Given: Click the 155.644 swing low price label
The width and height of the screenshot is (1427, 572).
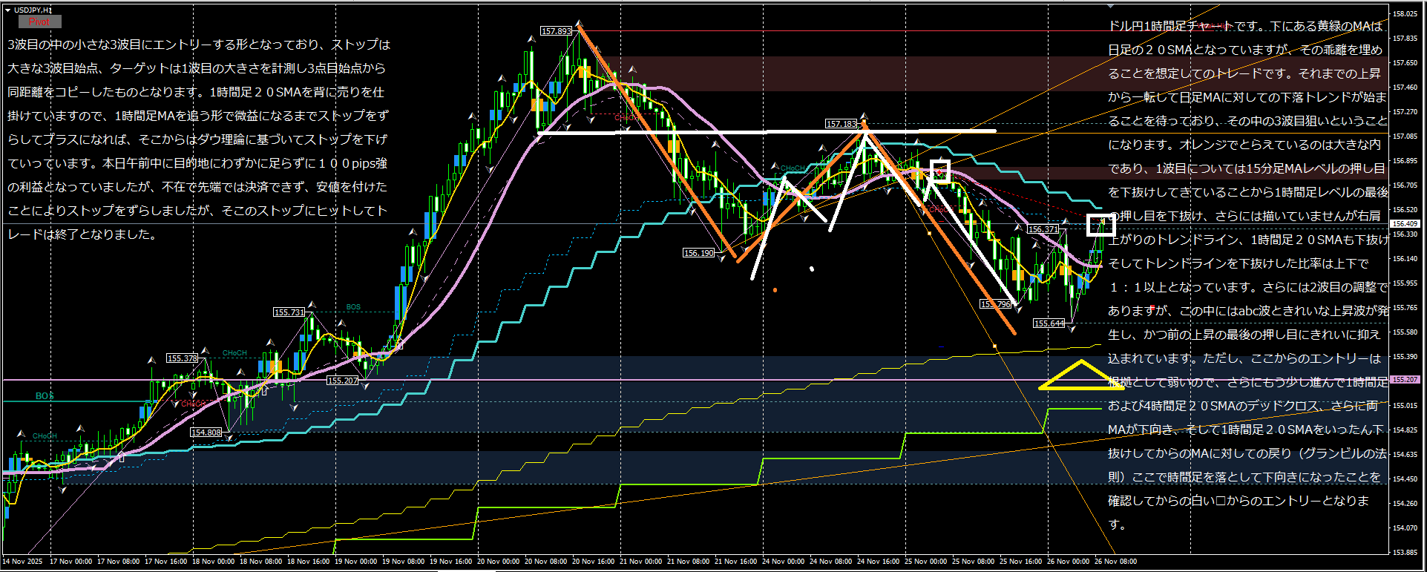Looking at the screenshot, I should 1049,323.
